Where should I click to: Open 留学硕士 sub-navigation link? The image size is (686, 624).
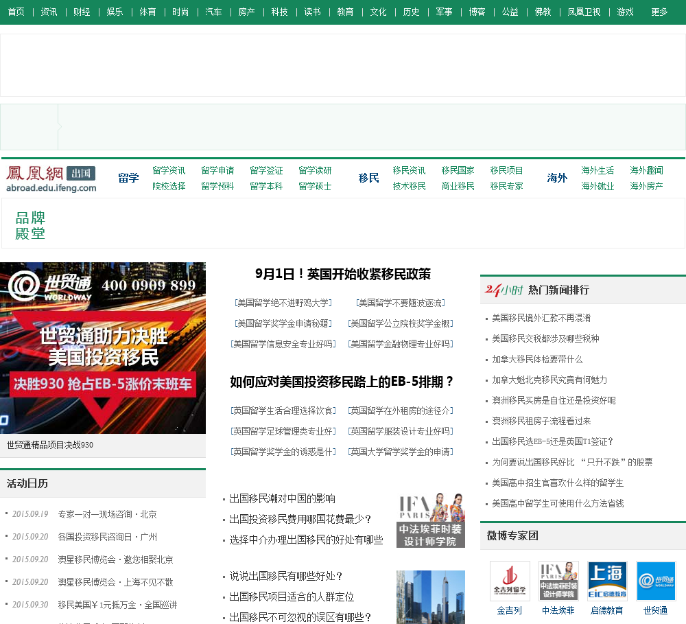315,186
